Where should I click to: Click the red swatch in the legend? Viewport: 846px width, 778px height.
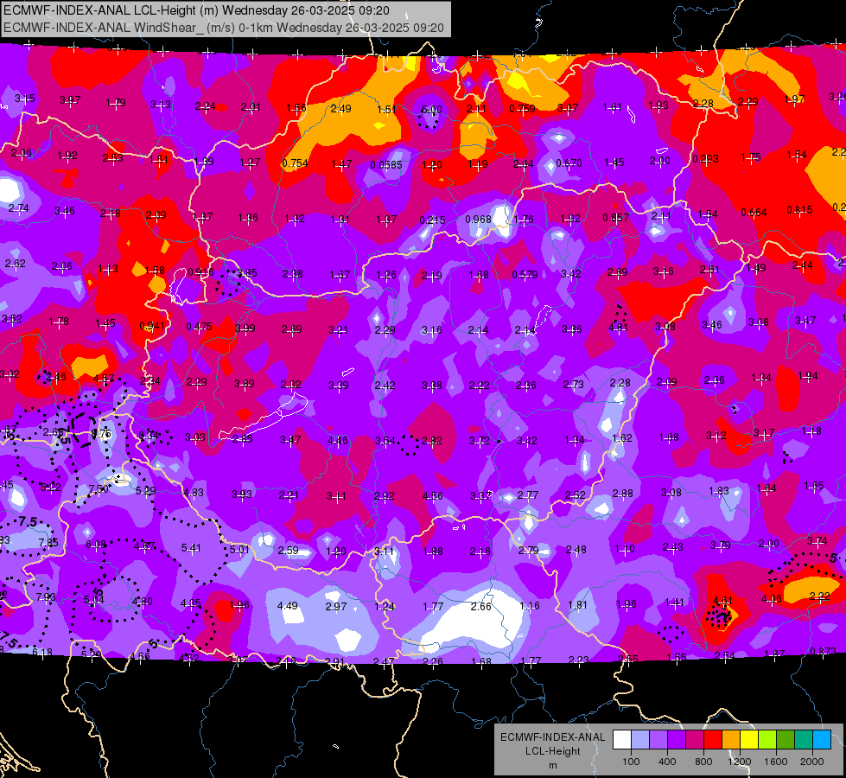713,740
